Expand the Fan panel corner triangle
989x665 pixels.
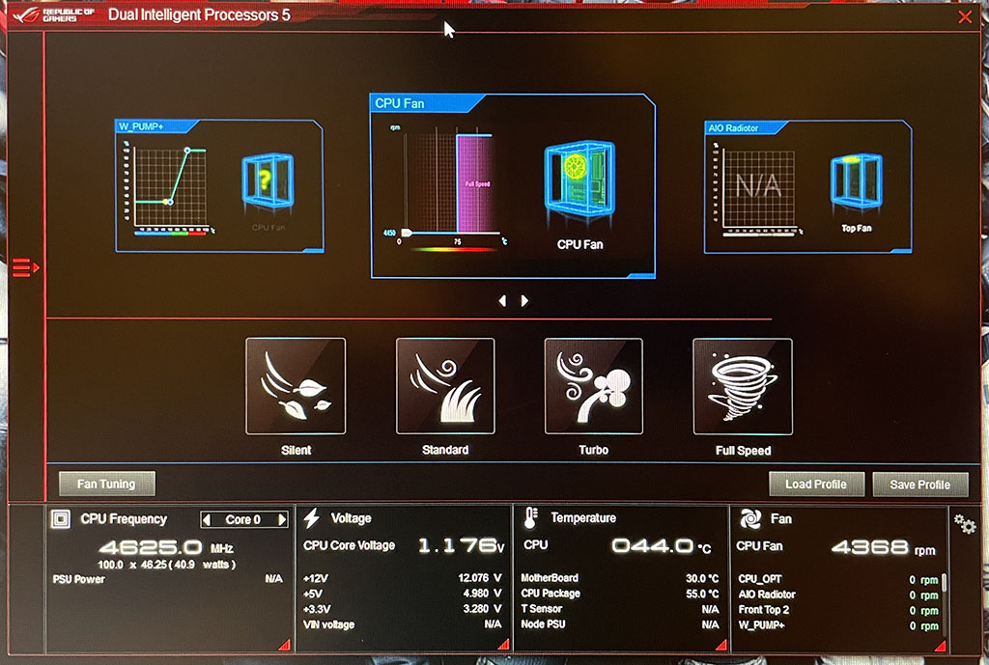[940, 645]
